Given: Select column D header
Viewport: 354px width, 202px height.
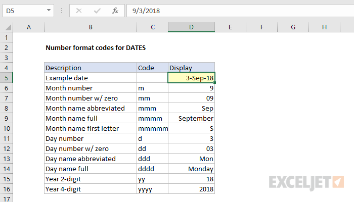Looking at the screenshot, I should tap(191, 27).
